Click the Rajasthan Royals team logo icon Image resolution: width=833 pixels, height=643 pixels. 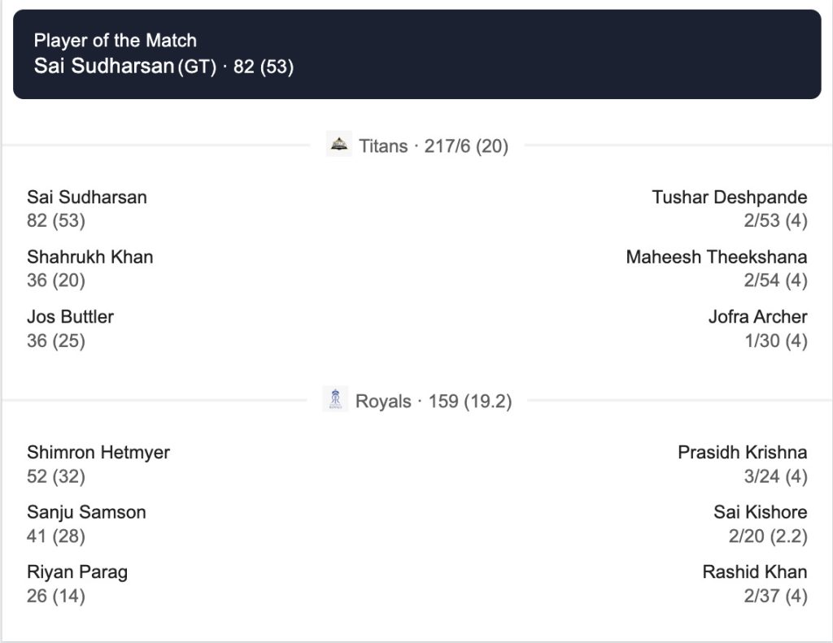point(335,400)
